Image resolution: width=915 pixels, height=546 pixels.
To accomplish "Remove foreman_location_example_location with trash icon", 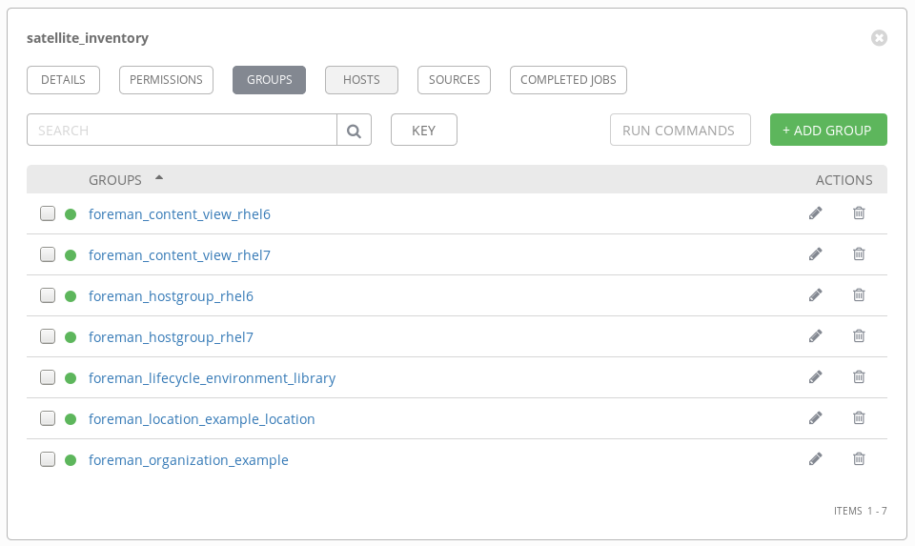I will click(859, 418).
